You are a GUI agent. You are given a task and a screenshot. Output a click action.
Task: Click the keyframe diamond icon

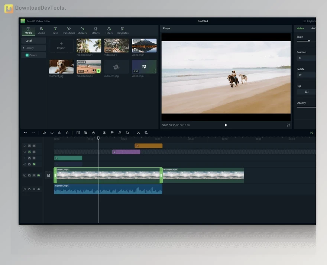click(94, 132)
